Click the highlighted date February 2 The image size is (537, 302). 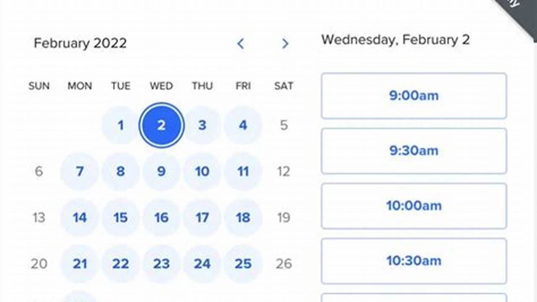point(161,125)
